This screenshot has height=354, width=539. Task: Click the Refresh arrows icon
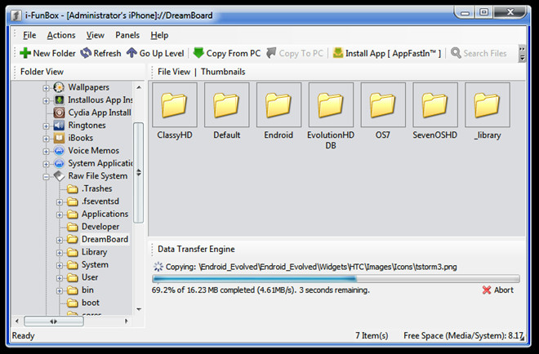pyautogui.click(x=86, y=53)
